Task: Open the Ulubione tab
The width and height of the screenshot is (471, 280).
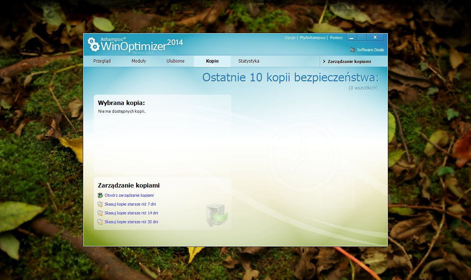Action: 176,61
